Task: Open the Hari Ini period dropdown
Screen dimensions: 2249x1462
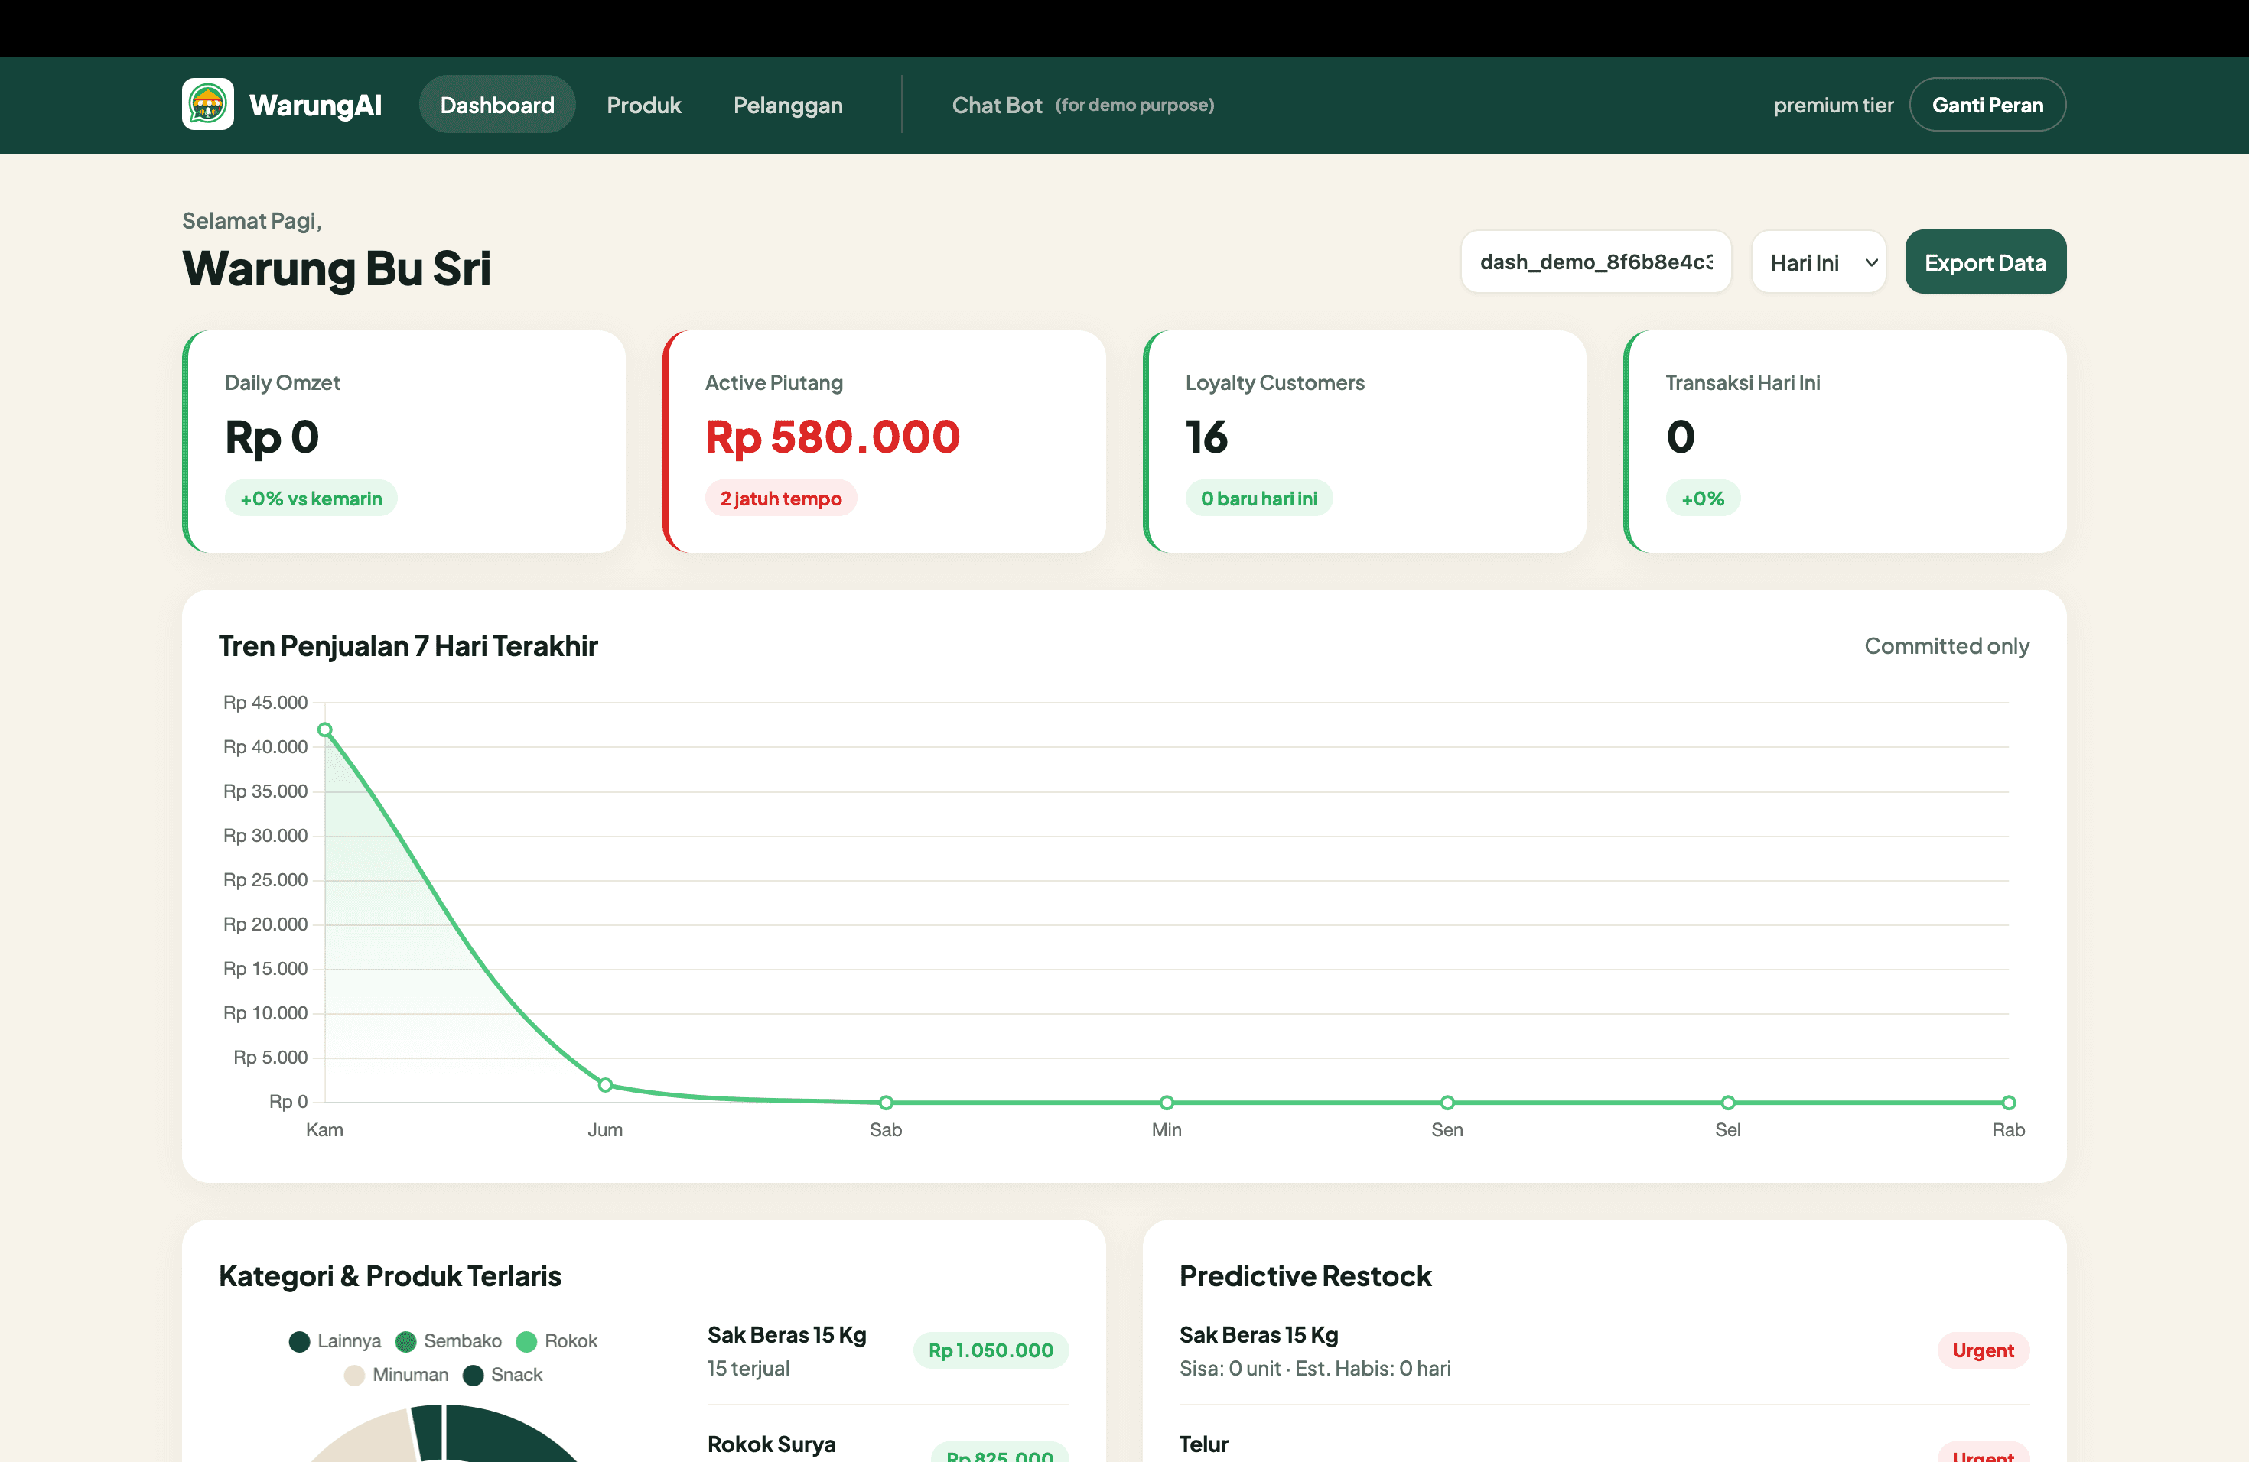Action: pyautogui.click(x=1819, y=262)
